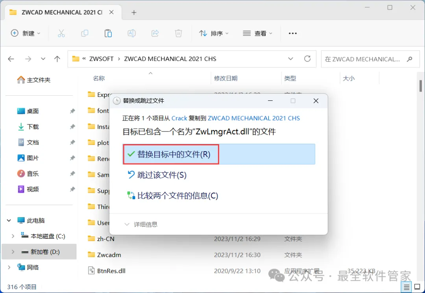Sort by the 名称 column header

coord(99,78)
